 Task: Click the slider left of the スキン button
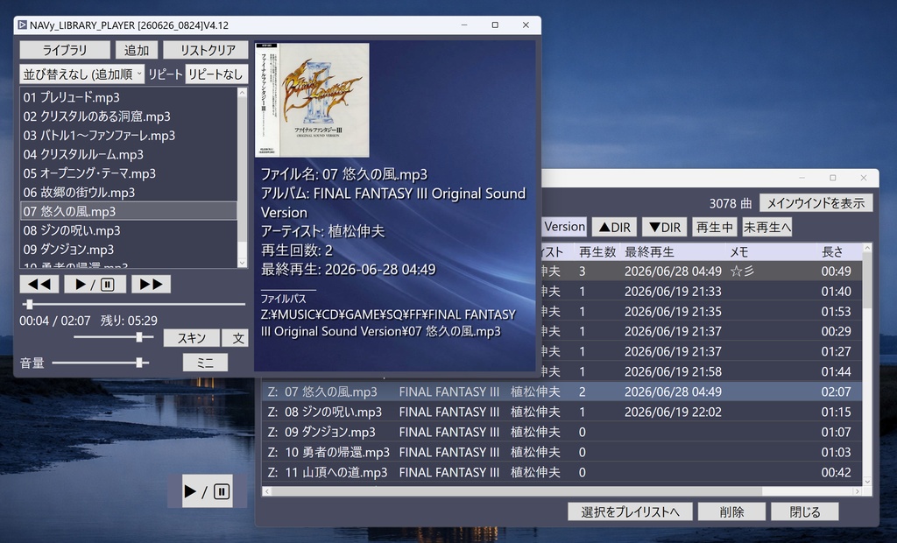(114, 337)
